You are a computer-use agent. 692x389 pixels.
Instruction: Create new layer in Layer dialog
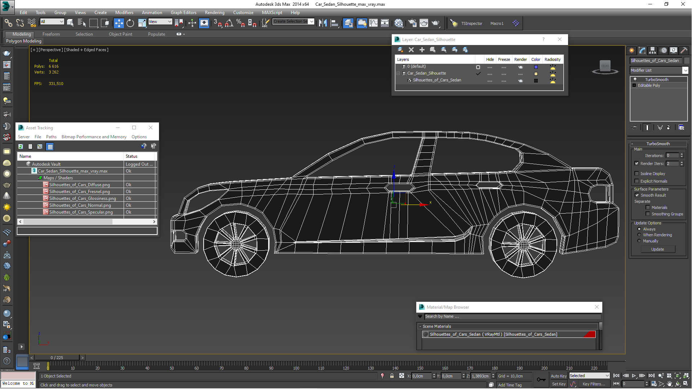(400, 50)
